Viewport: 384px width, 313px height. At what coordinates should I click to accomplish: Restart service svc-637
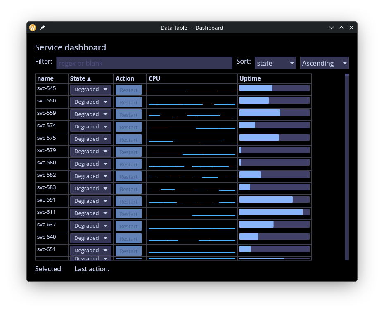129,226
